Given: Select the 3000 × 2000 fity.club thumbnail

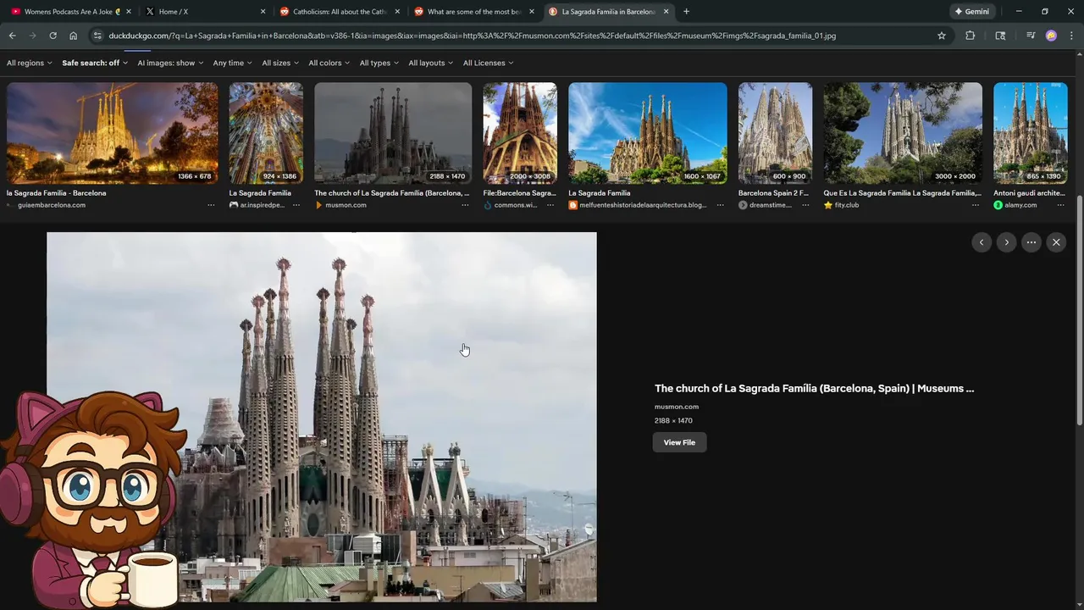Looking at the screenshot, I should [x=903, y=133].
